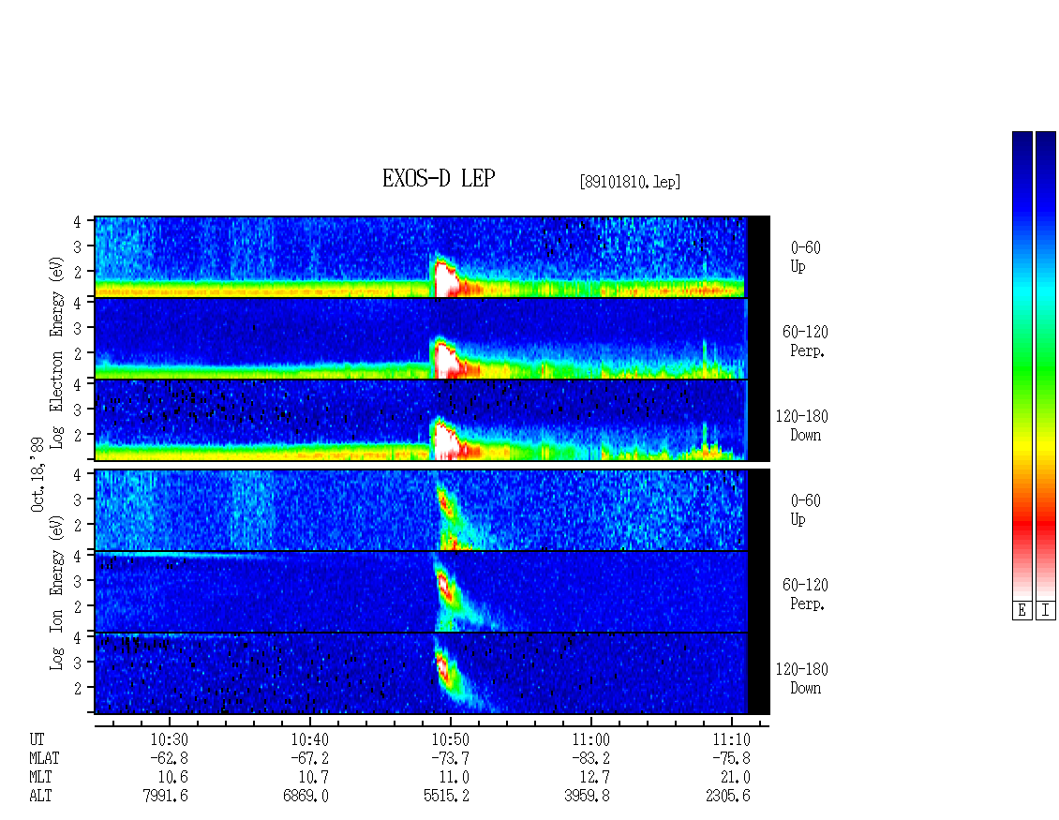The width and height of the screenshot is (1059, 820).
Task: Click the MLT value 11.0
Action: tap(455, 778)
